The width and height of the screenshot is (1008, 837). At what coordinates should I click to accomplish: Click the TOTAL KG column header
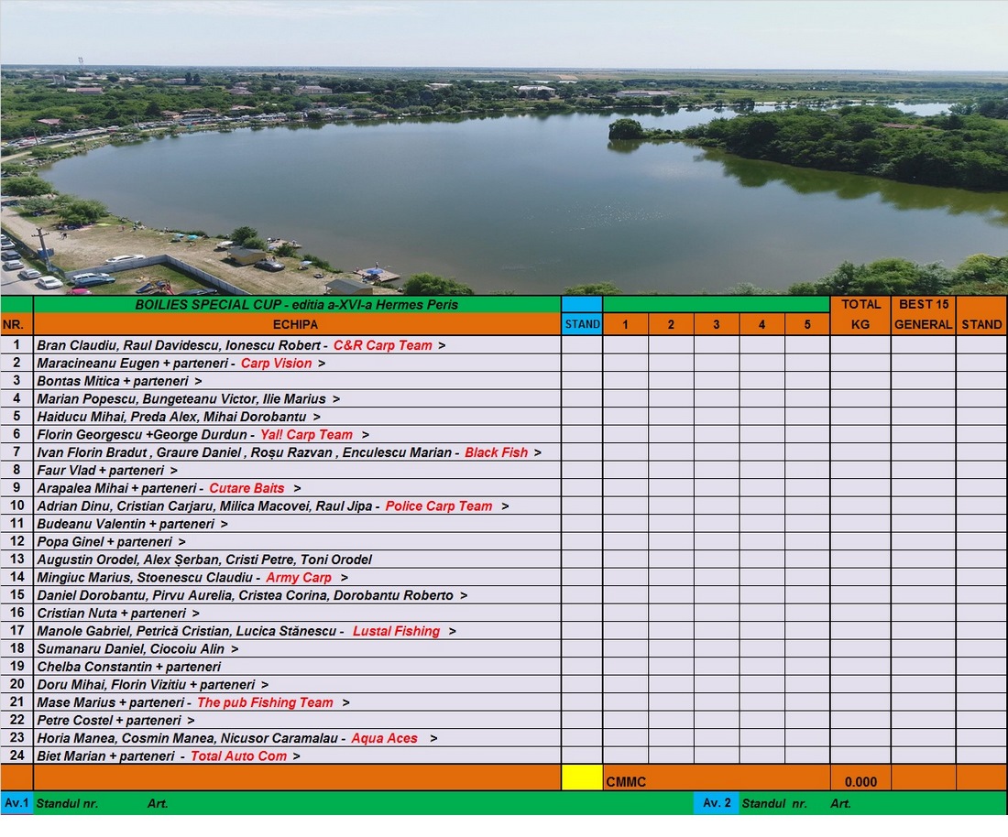(x=860, y=314)
